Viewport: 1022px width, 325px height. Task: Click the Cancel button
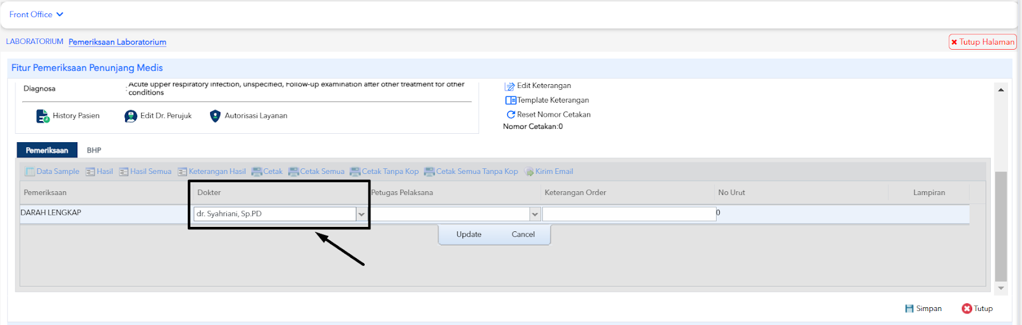(523, 235)
